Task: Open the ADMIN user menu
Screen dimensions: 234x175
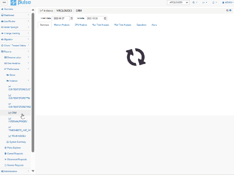Action: [228, 3]
